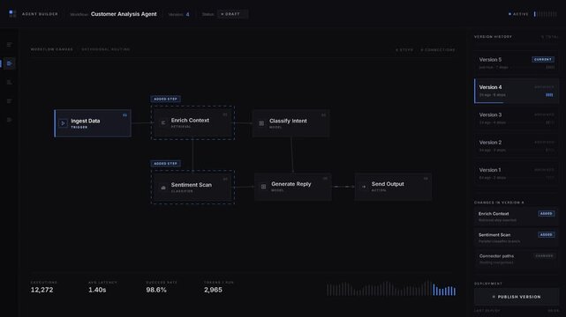Select Version 4 in version history

click(x=517, y=91)
